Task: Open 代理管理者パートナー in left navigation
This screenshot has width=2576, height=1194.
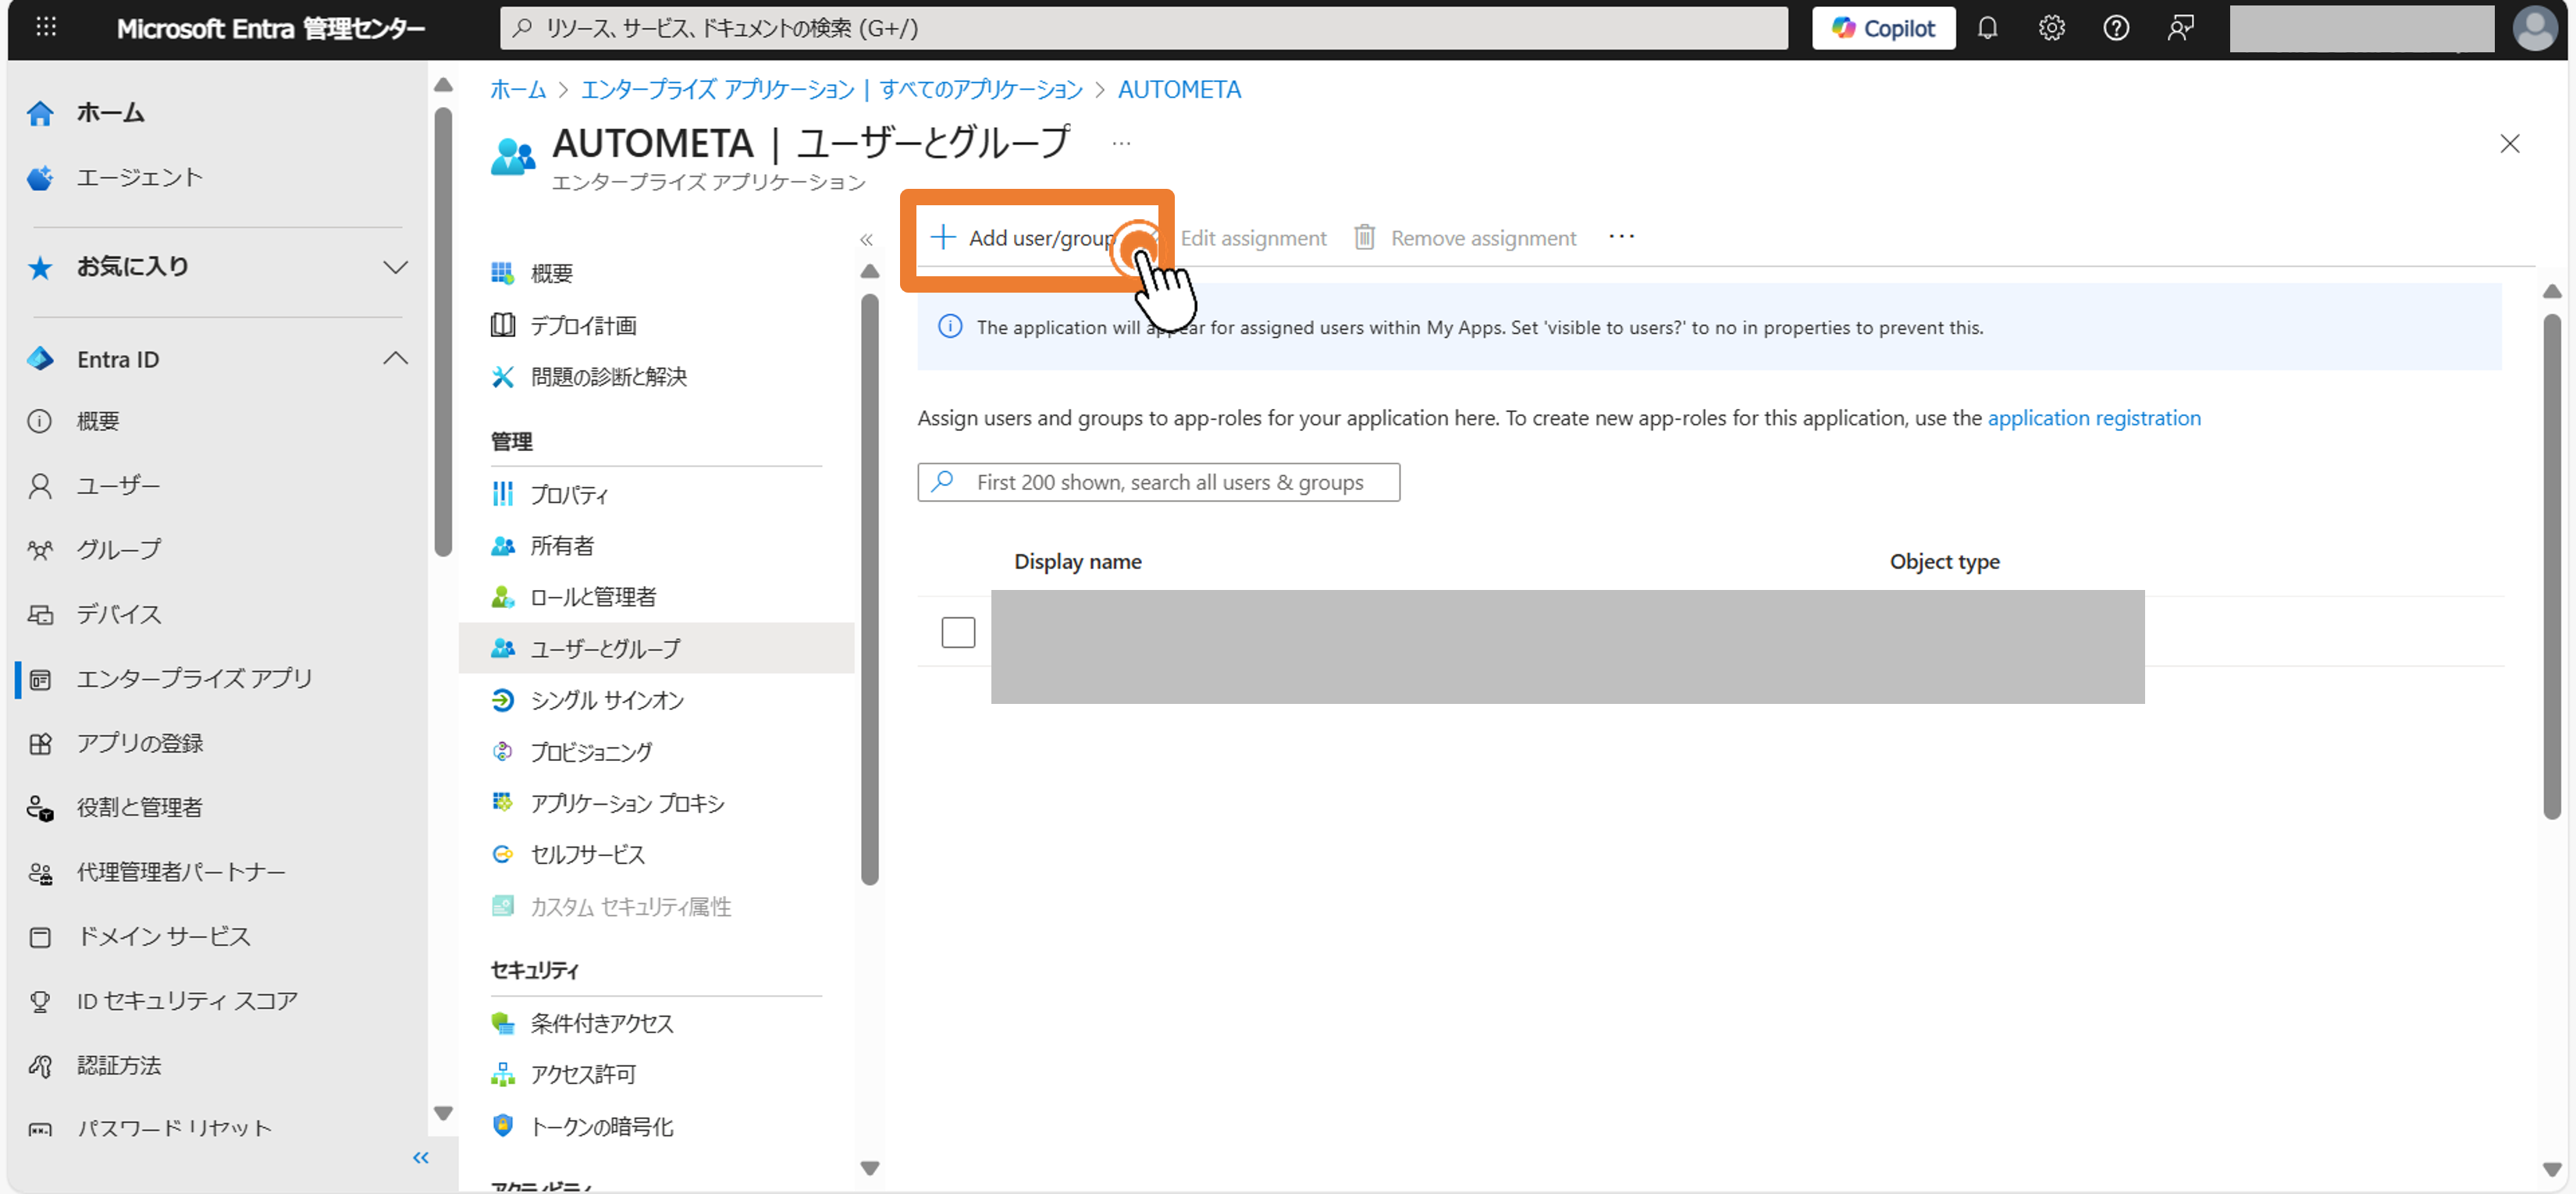Action: click(x=181, y=872)
